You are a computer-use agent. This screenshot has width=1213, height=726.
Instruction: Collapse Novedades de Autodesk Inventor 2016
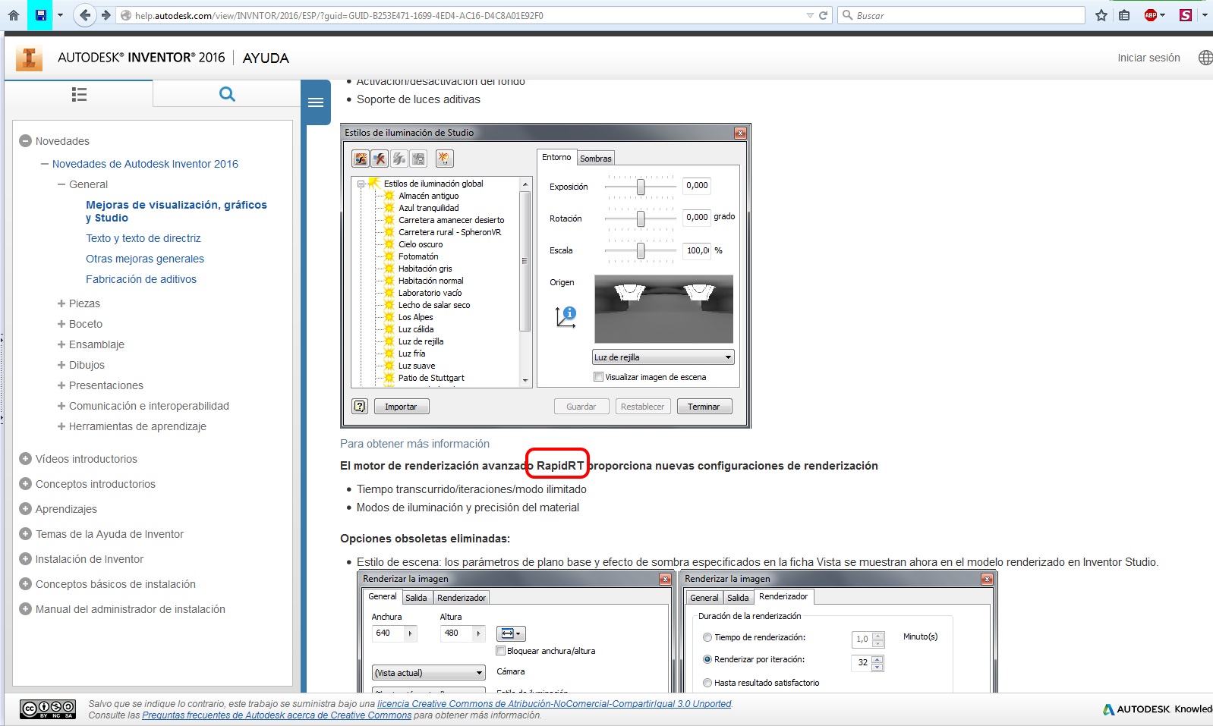tap(45, 164)
